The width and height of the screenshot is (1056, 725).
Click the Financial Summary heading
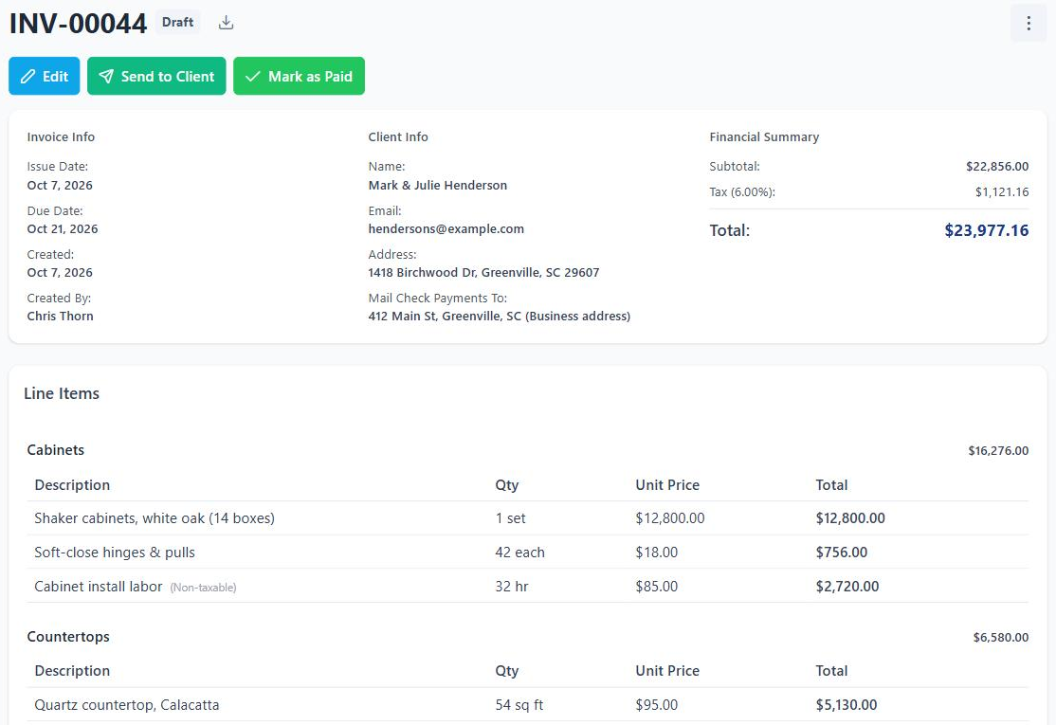(764, 136)
